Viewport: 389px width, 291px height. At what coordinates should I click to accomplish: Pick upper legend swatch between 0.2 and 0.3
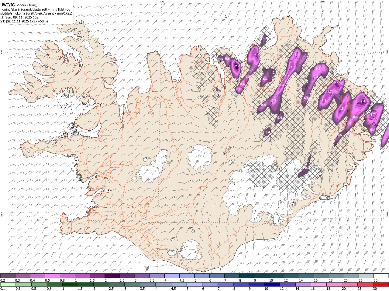tap(8, 276)
